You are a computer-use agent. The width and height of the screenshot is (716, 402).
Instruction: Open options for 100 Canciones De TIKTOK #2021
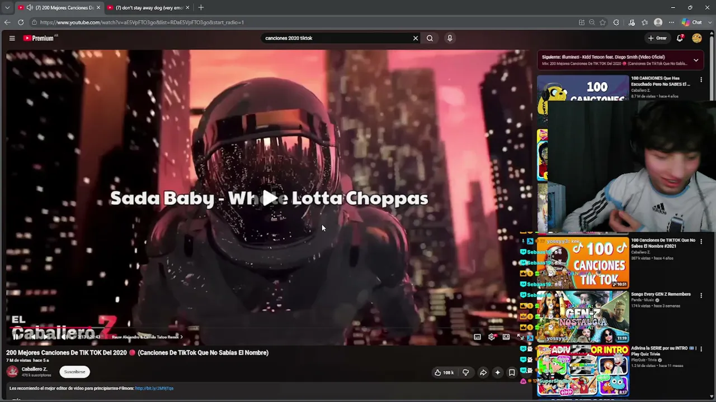click(701, 242)
